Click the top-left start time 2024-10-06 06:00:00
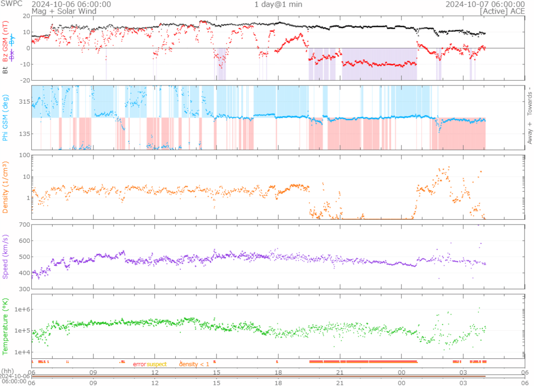Image resolution: width=534 pixels, height=386 pixels. tap(71, 4)
